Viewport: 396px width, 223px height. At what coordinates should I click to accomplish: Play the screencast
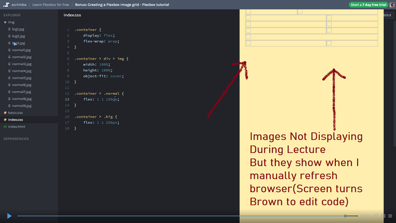pos(9,216)
